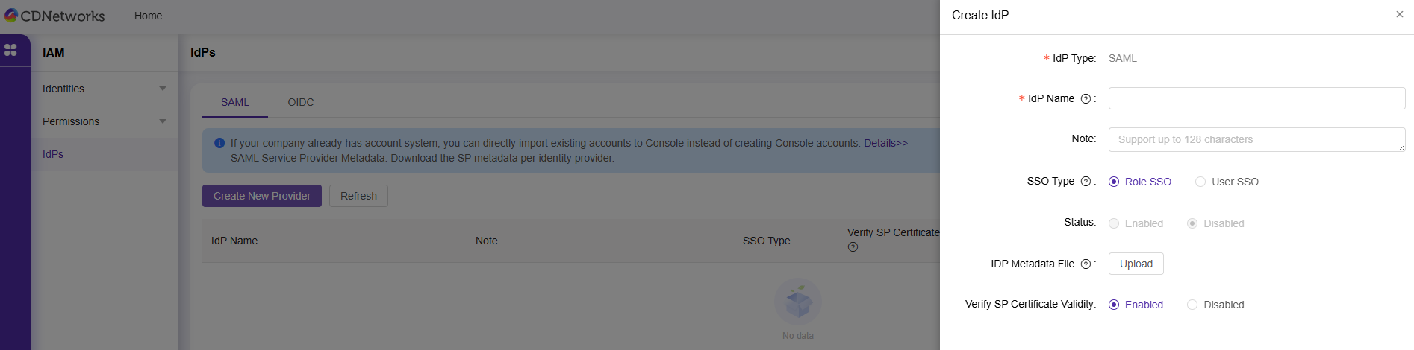Set certificate validity verification to Disabled
Viewport: 1414px width, 350px height.
coord(1192,305)
